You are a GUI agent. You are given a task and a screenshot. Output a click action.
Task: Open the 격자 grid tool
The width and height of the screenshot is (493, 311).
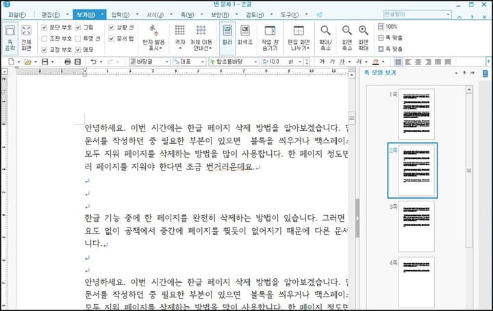point(180,38)
